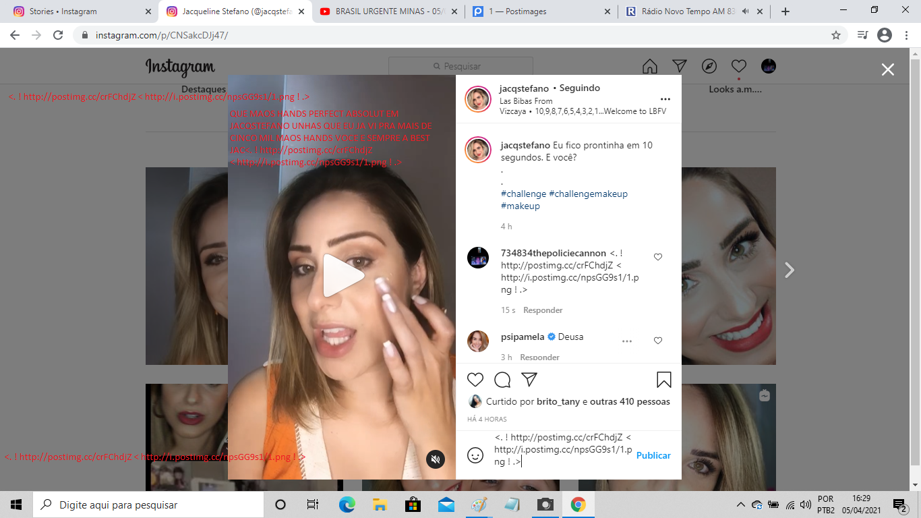The image size is (921, 518).
Task: Click taskbar search box
Action: 148,505
